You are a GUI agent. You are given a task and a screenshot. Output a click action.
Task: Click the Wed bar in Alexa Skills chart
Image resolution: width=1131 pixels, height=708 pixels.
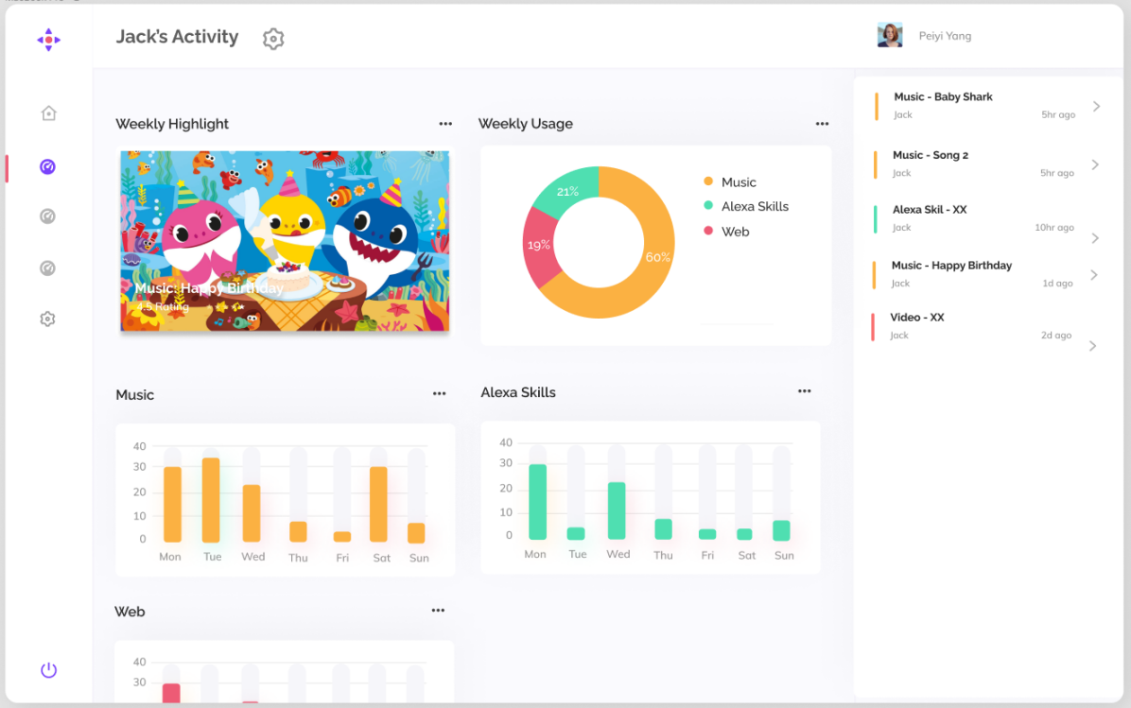point(617,510)
